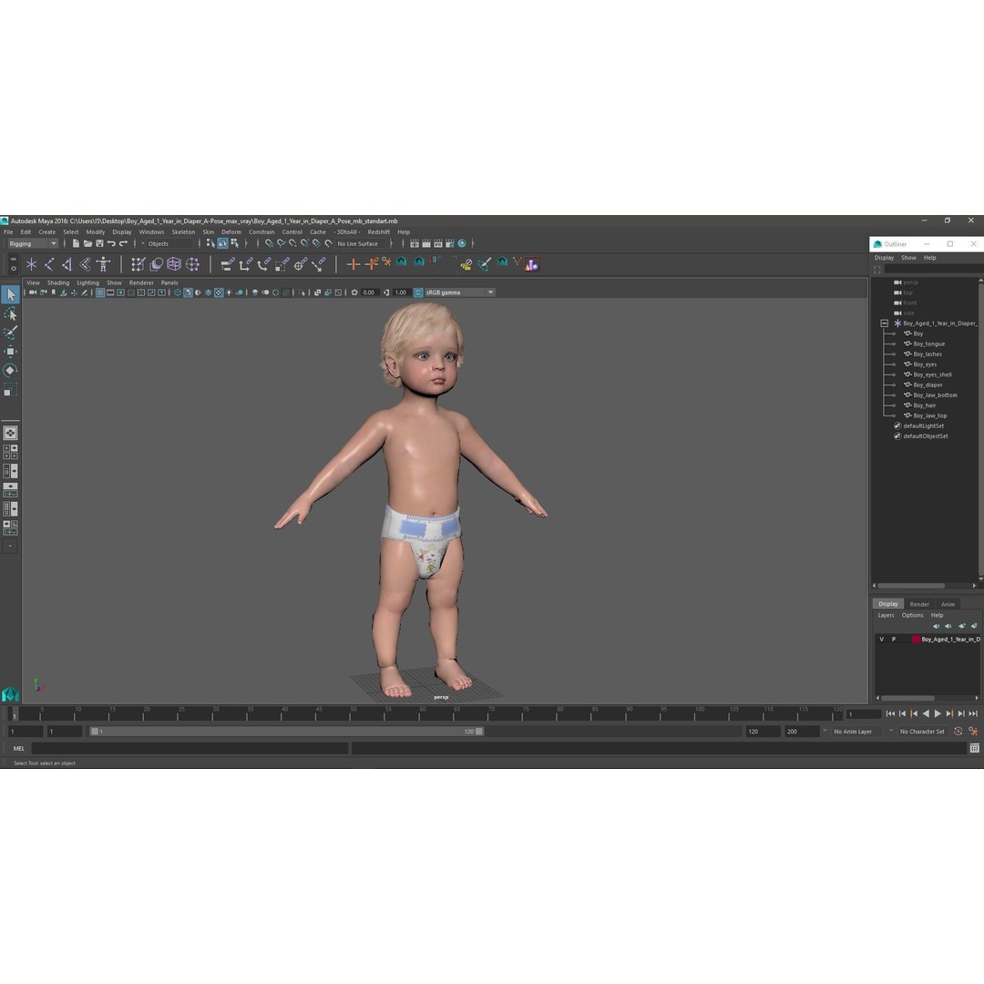Open the script editor icon bottom right

[x=974, y=748]
